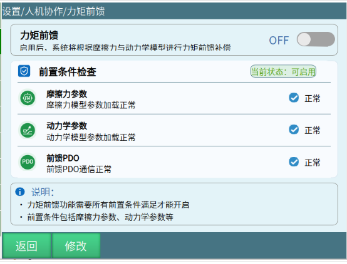Click the 返回 button

[26, 246]
